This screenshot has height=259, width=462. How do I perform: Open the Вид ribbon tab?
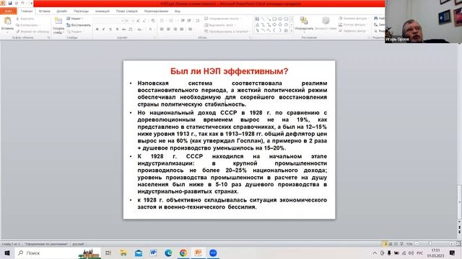178,12
